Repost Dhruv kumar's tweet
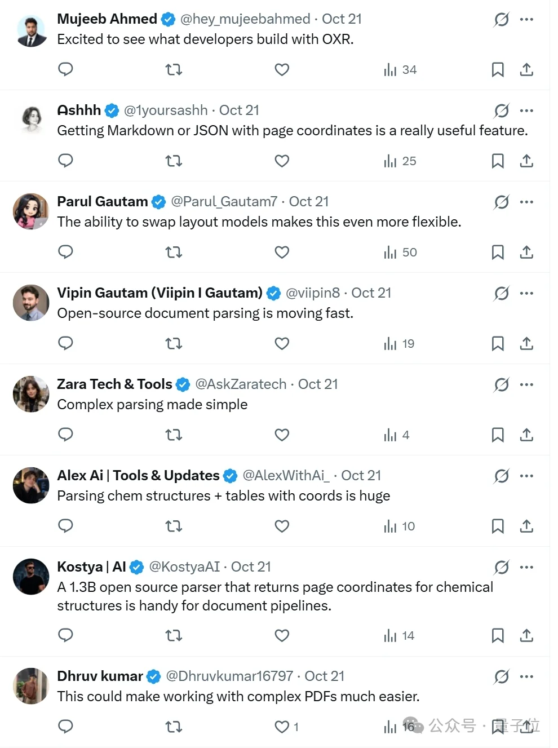 [174, 727]
